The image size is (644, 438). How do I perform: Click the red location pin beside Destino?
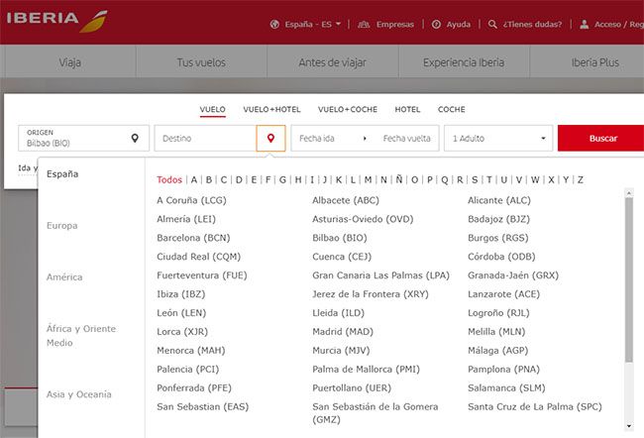tap(270, 139)
